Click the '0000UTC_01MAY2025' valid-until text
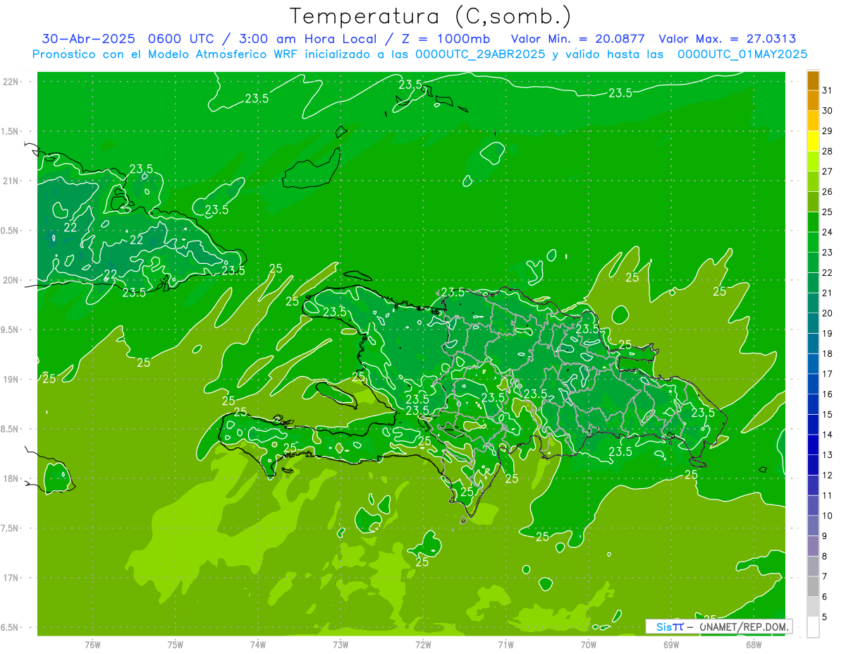 point(742,54)
